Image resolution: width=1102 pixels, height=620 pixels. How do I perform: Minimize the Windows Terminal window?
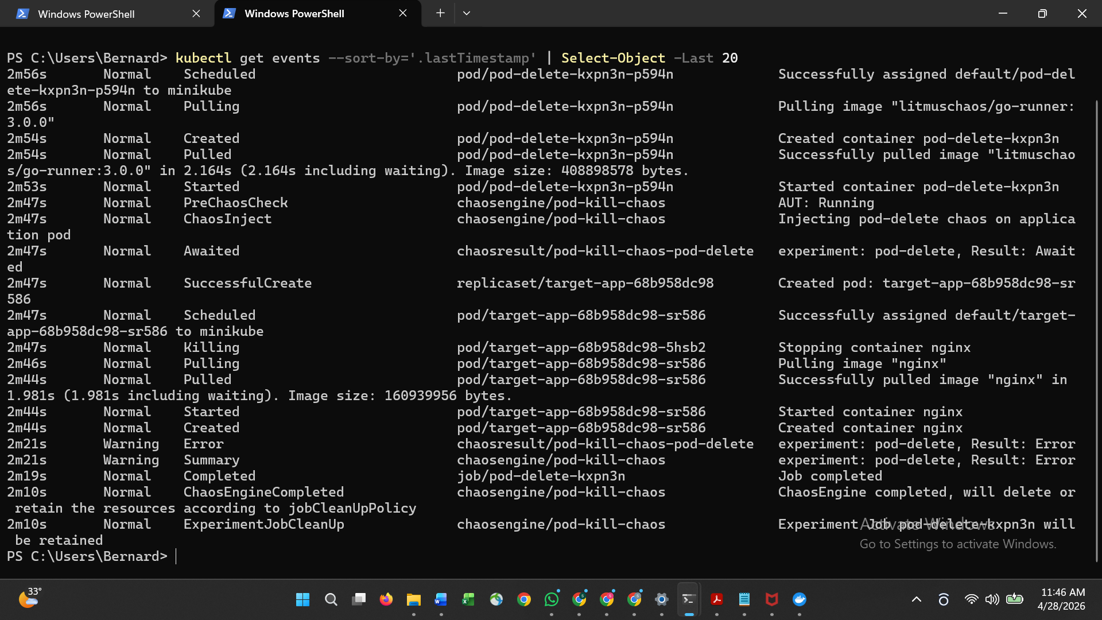(x=1003, y=13)
